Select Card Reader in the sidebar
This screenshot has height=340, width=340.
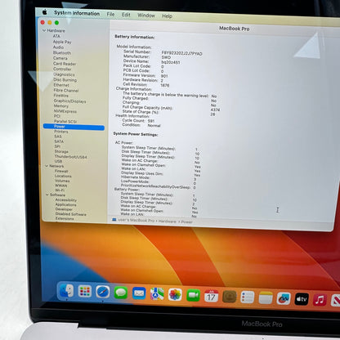tap(65, 64)
